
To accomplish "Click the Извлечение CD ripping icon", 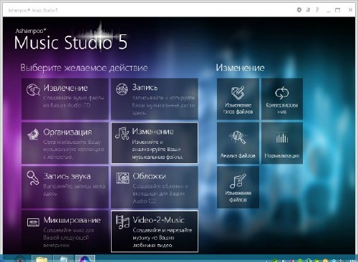I will [33, 89].
